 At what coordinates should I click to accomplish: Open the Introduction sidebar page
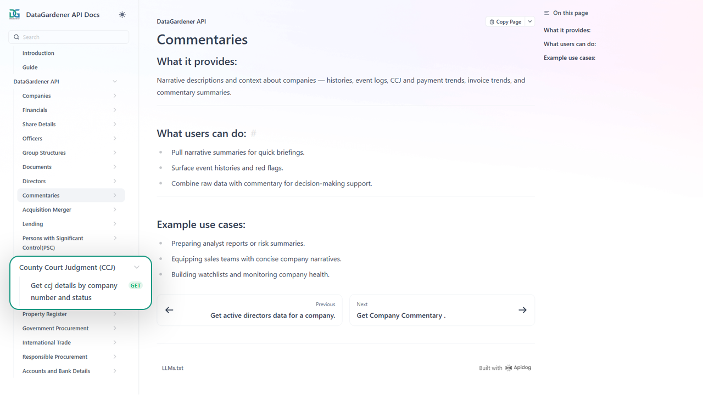38,53
